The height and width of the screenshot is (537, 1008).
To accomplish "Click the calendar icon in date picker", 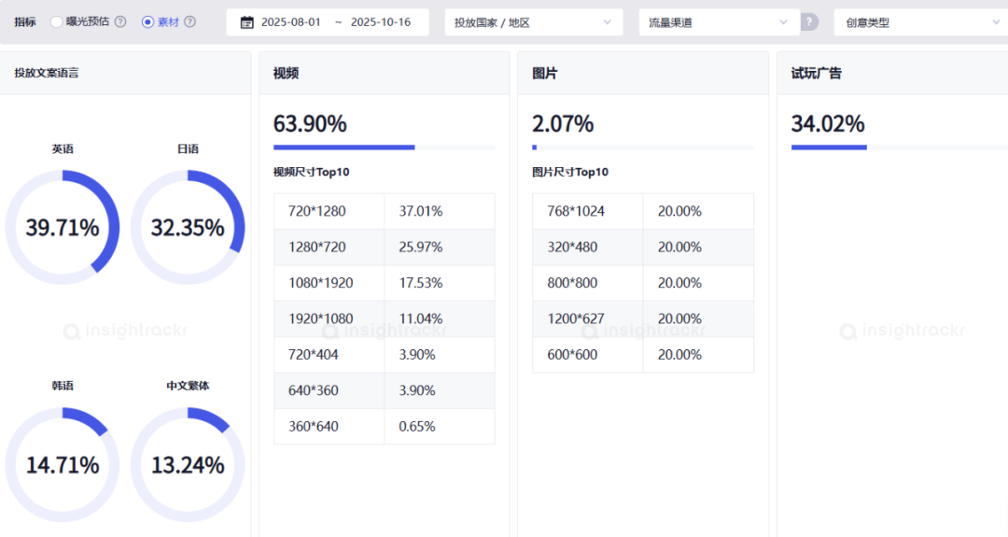I will (247, 22).
